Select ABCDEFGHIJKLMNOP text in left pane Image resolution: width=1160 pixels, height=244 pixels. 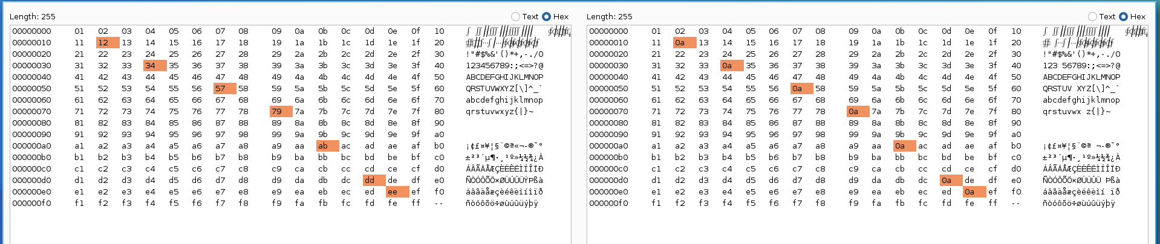(x=504, y=77)
